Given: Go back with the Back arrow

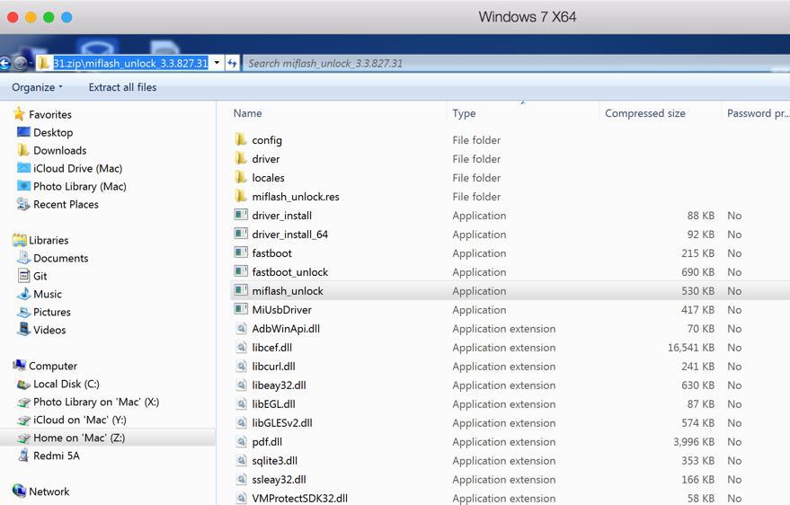Looking at the screenshot, I should (5, 63).
